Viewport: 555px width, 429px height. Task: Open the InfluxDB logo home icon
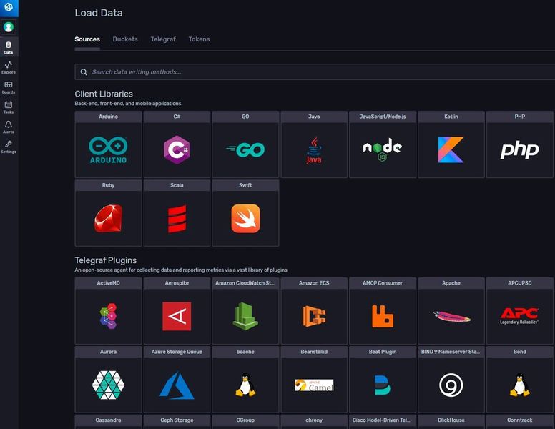[x=9, y=7]
